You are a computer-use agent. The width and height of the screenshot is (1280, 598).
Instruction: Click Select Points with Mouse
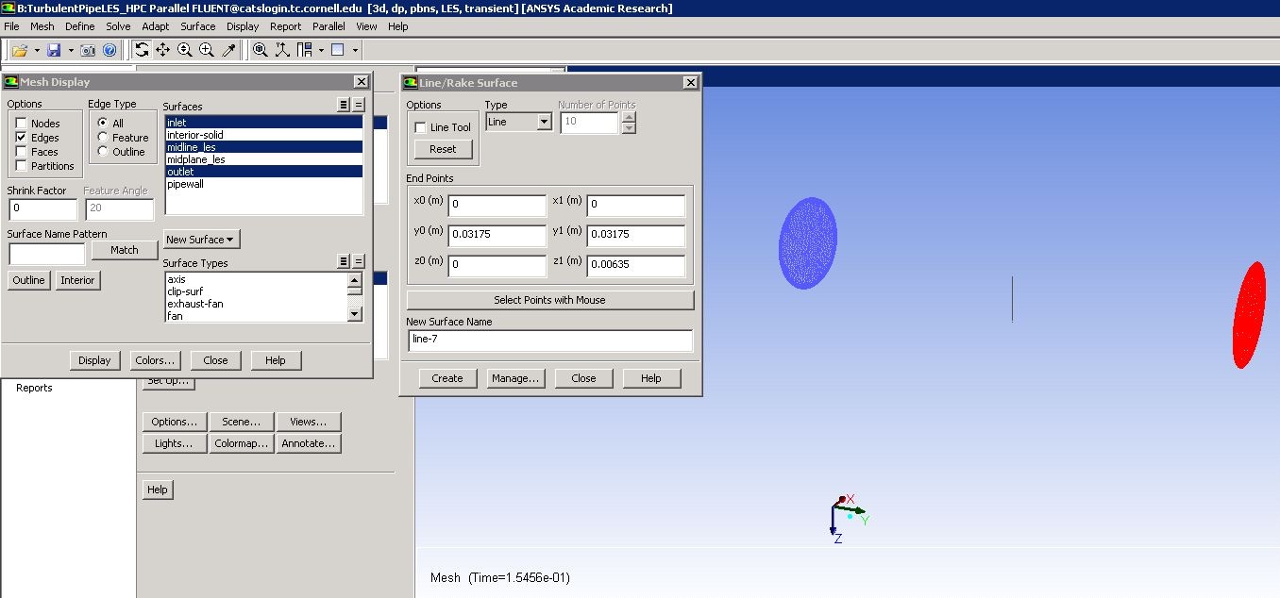pyautogui.click(x=550, y=300)
